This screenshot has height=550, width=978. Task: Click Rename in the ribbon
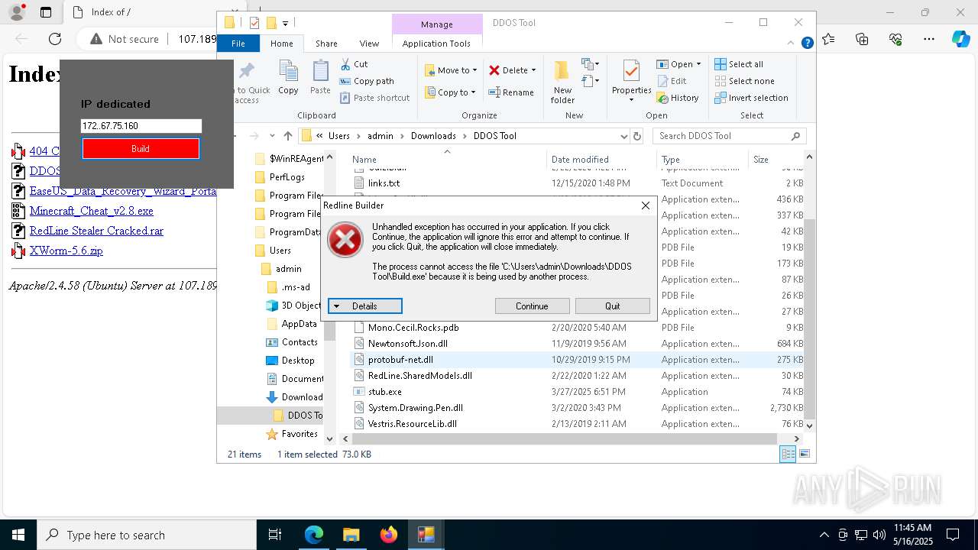(x=511, y=92)
